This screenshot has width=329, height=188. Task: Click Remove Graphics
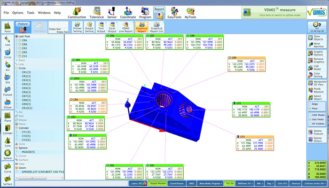point(317,61)
